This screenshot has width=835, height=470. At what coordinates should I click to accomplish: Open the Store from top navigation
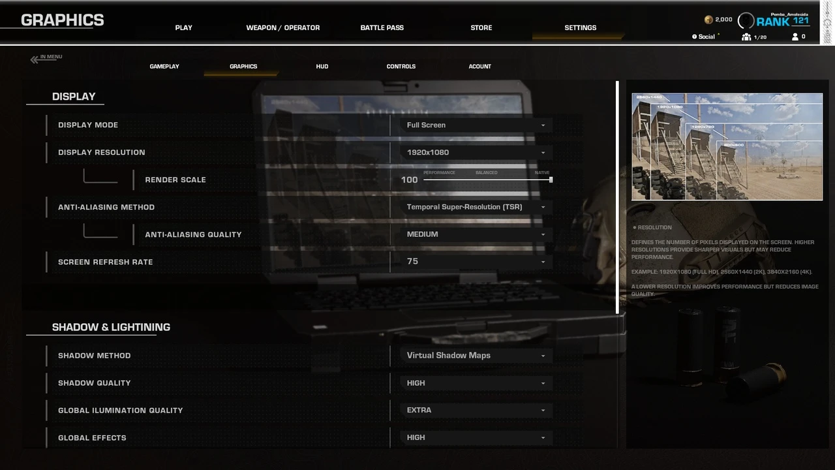pos(481,28)
